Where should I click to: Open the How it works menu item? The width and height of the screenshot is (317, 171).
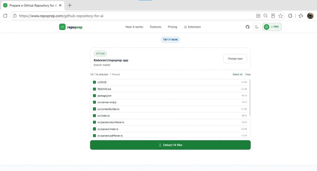[134, 27]
